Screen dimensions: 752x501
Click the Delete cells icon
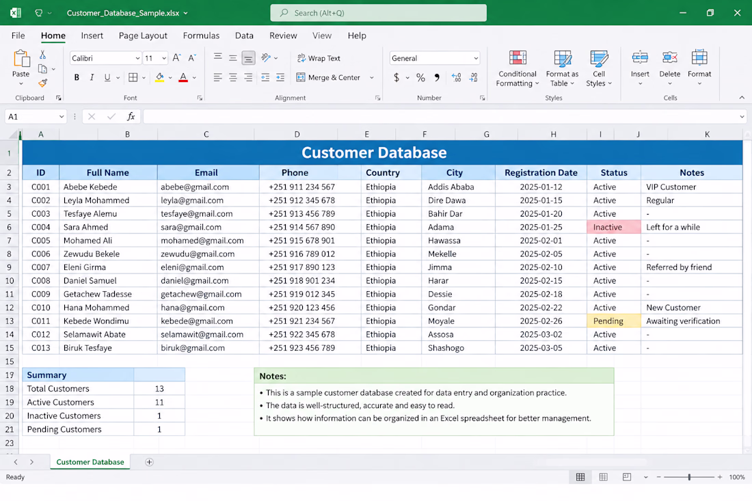[669, 68]
